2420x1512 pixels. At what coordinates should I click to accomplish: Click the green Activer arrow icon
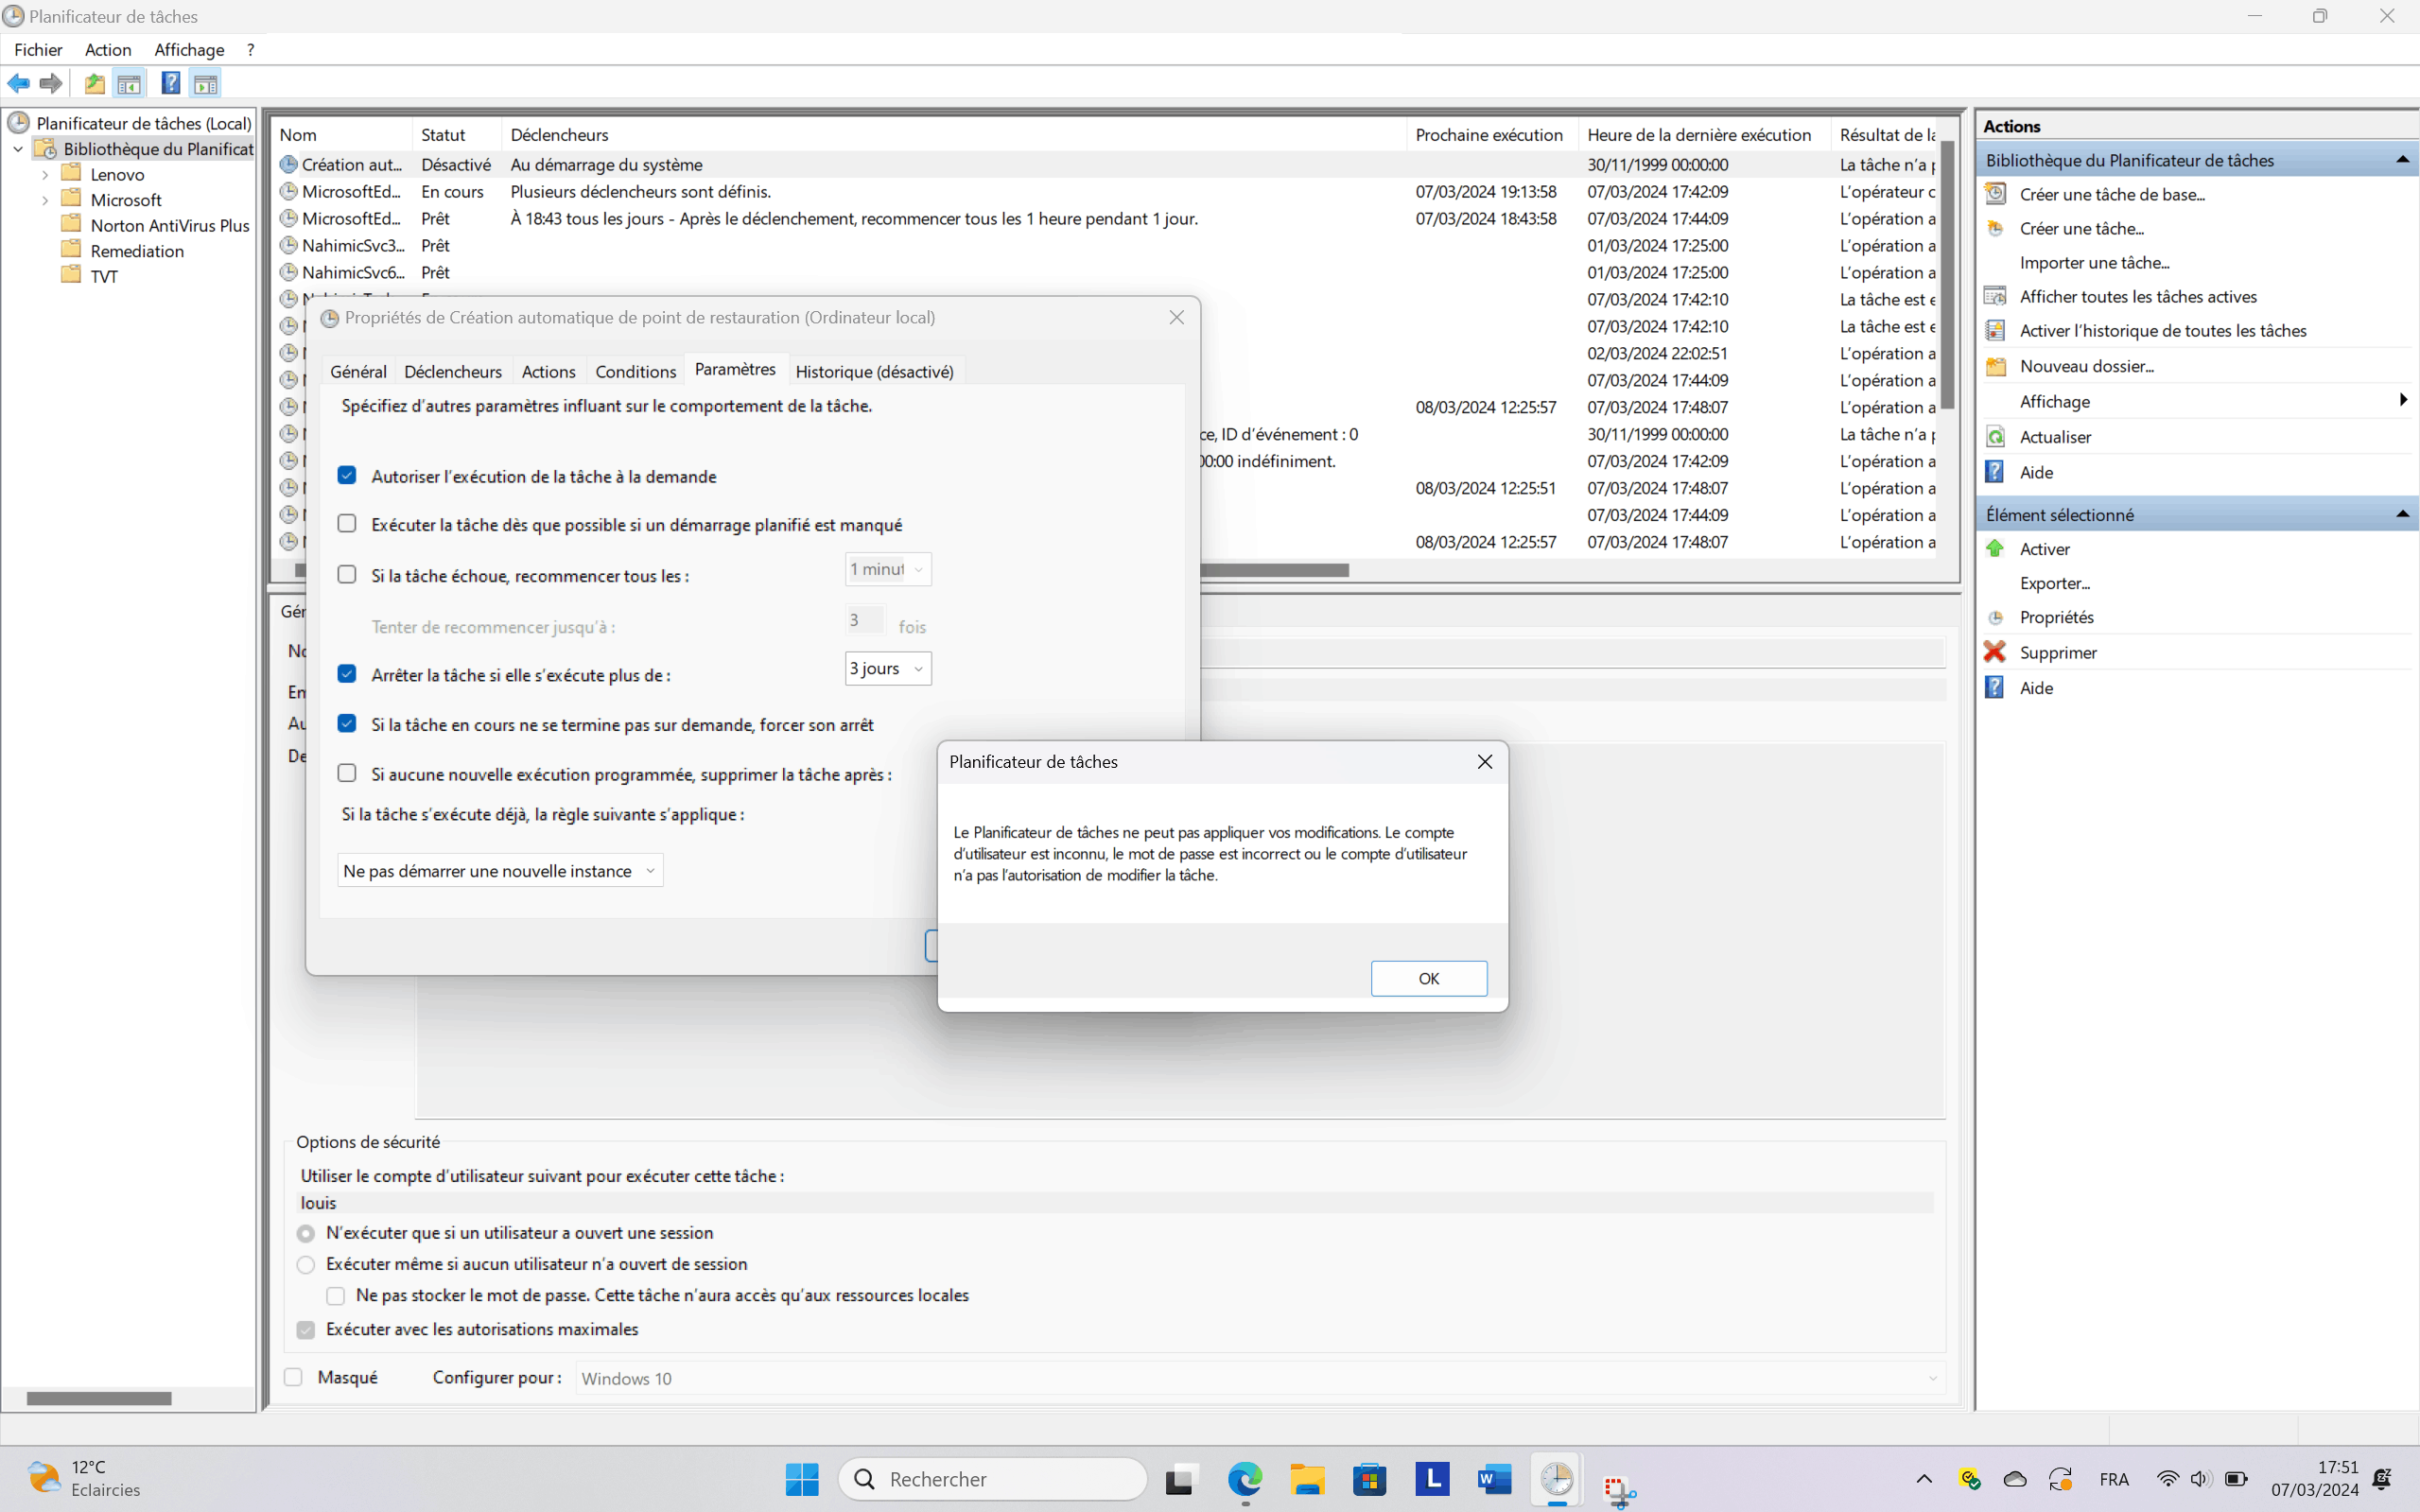click(x=1996, y=548)
